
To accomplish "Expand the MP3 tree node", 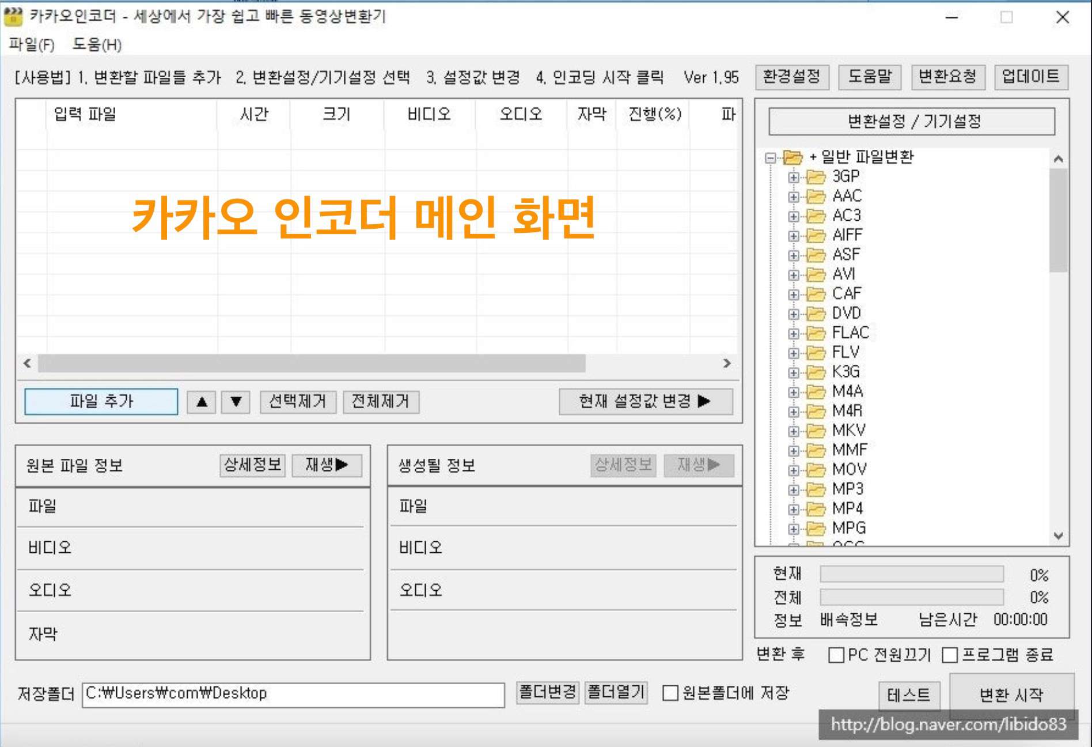I will [x=794, y=490].
